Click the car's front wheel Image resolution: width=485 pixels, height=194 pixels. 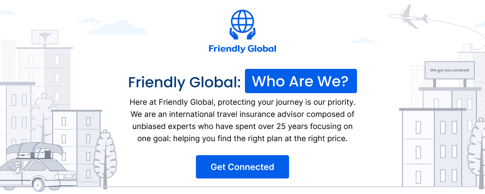[38, 184]
